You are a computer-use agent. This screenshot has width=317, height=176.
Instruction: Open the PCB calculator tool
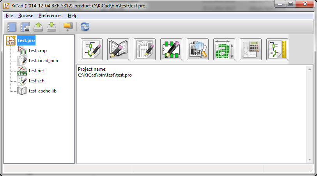(x=250, y=49)
